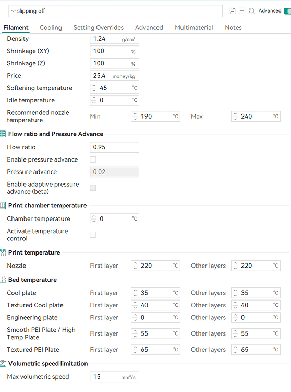Viewport: 291px width, 392px height.
Task: Click the Idle temperature stepper arrows
Action: coord(94,100)
